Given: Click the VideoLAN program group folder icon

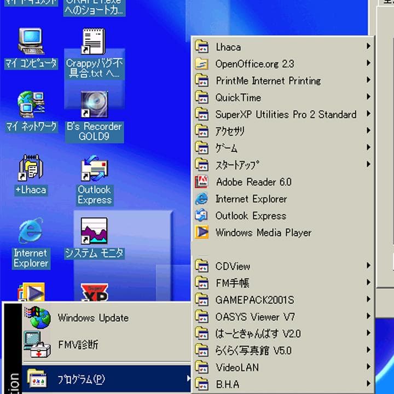Looking at the screenshot, I should coord(201,367).
